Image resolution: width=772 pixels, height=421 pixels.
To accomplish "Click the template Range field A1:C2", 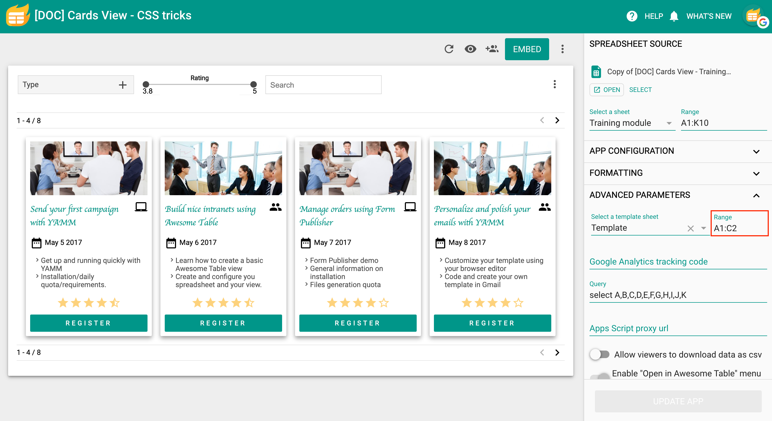I will tap(740, 228).
